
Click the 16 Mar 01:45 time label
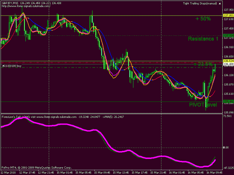click(177, 173)
